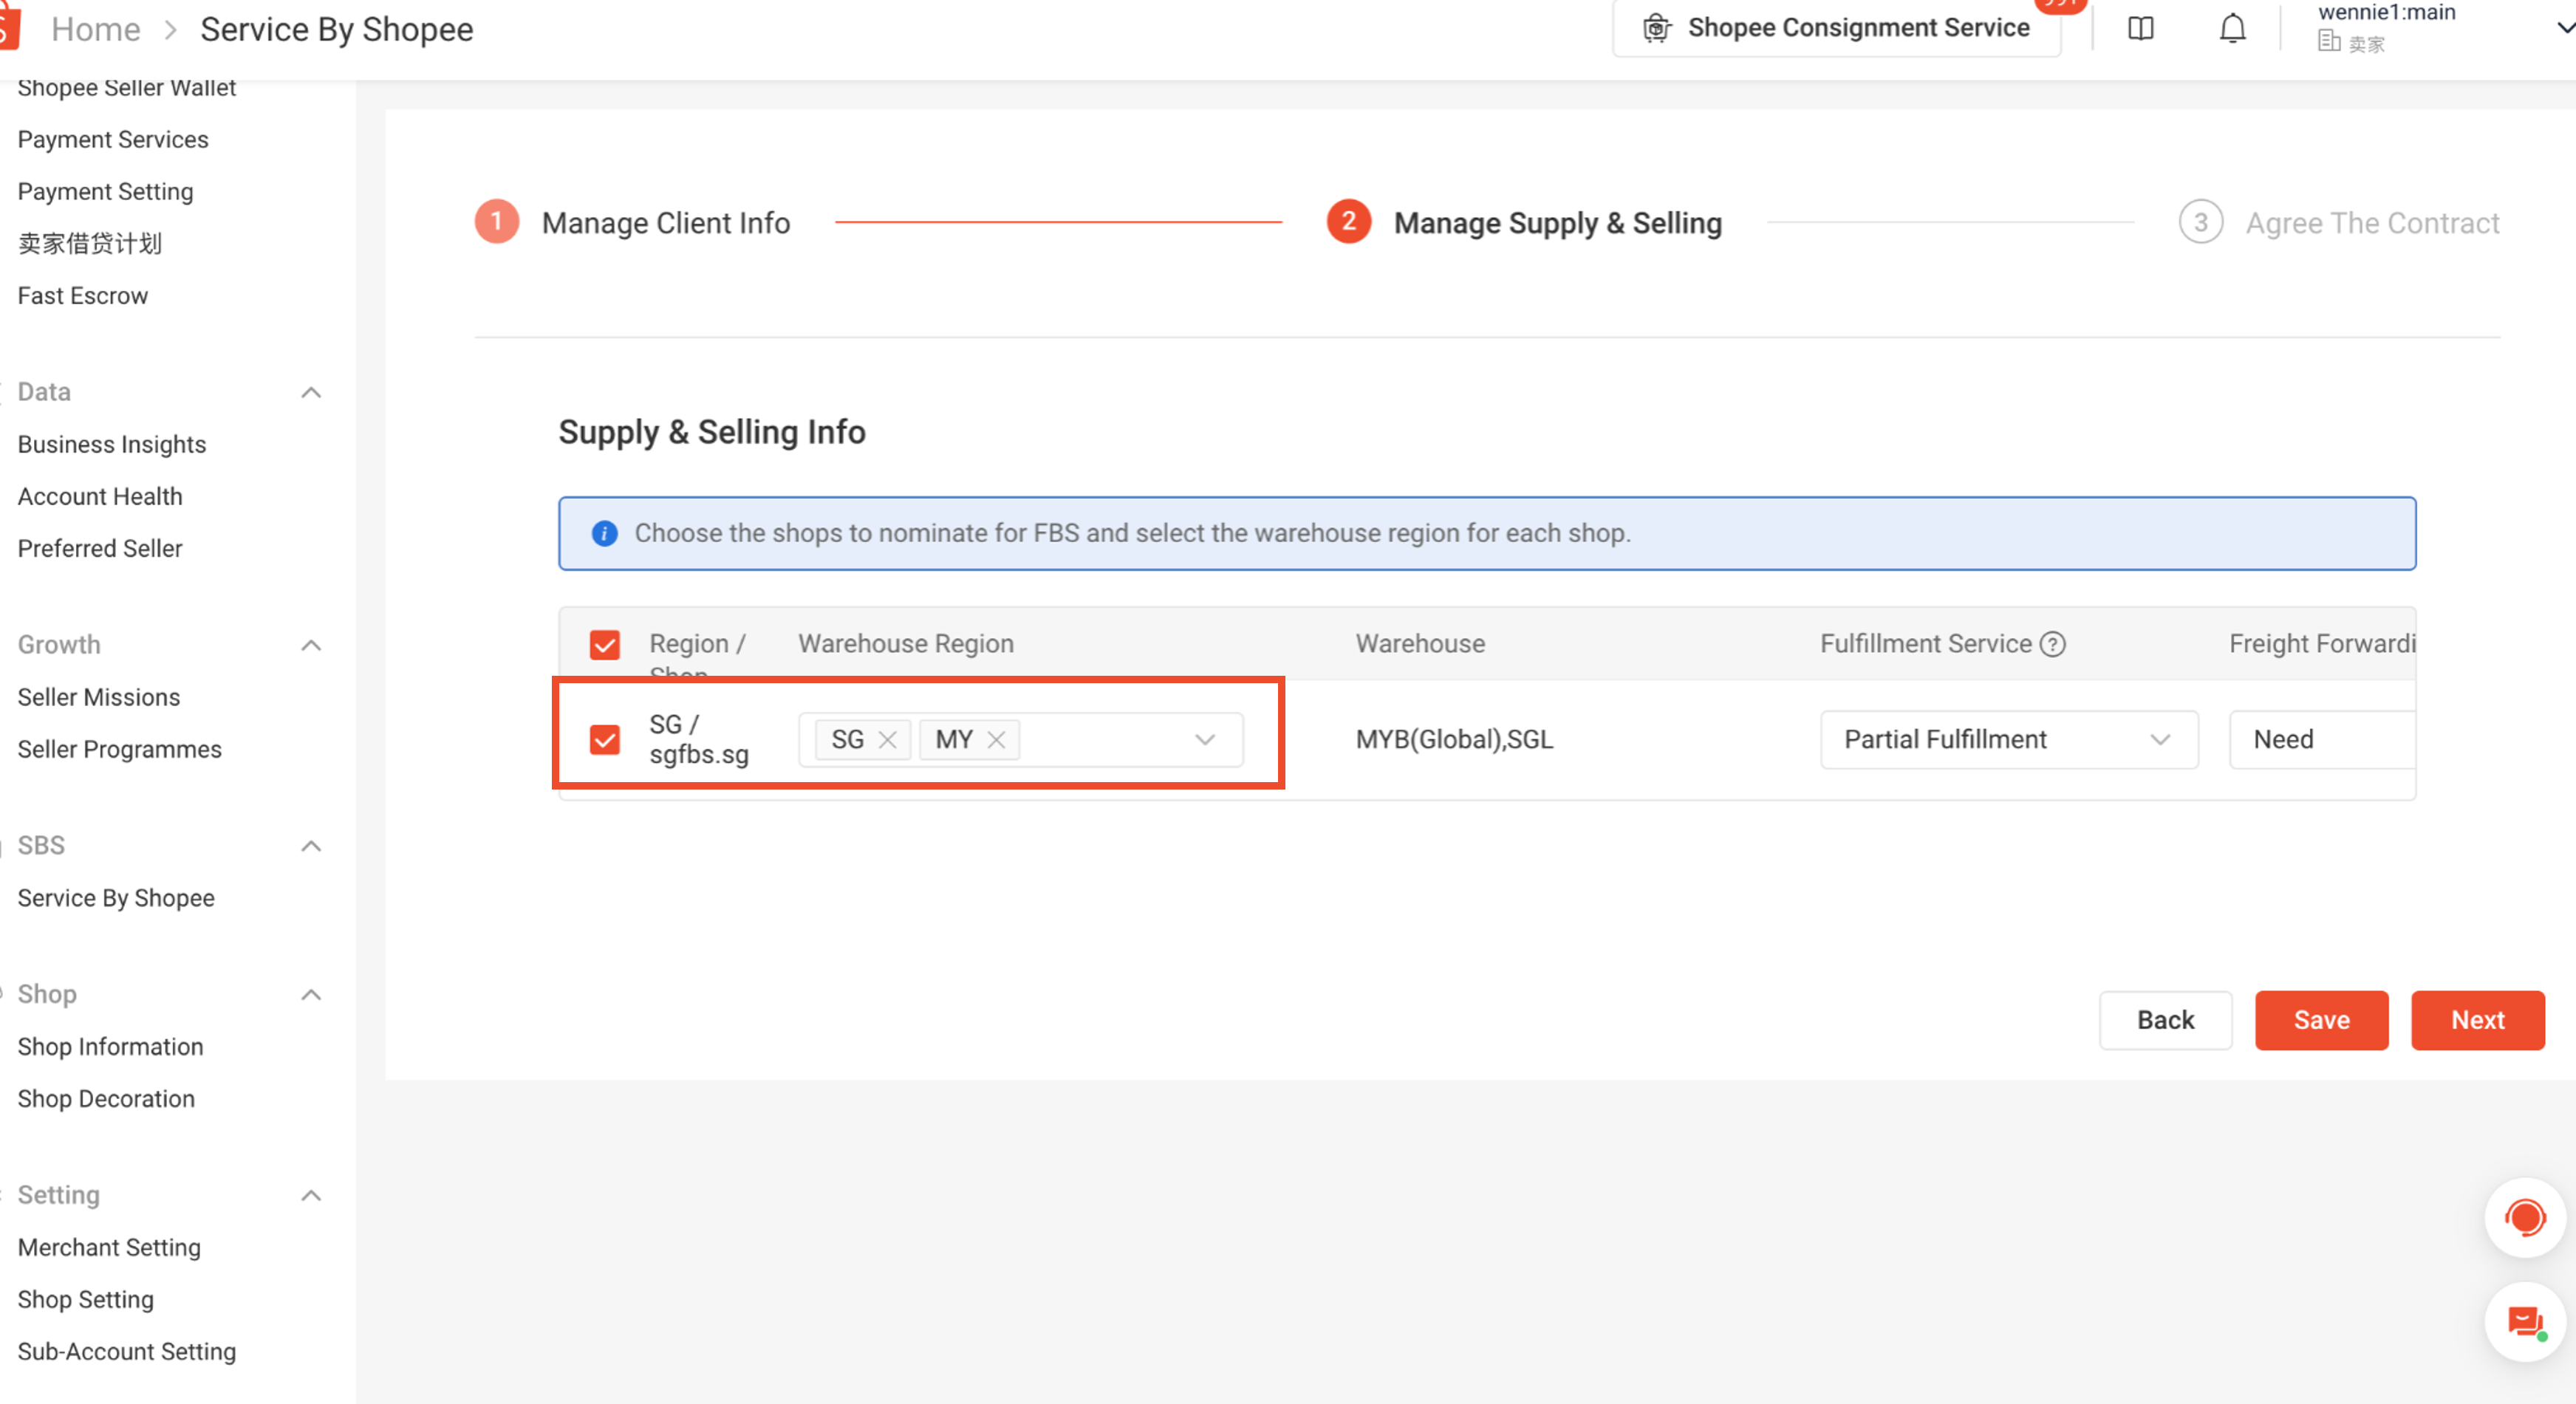The image size is (2576, 1404).
Task: Select step 2 Manage Supply & Selling
Action: (x=1524, y=222)
